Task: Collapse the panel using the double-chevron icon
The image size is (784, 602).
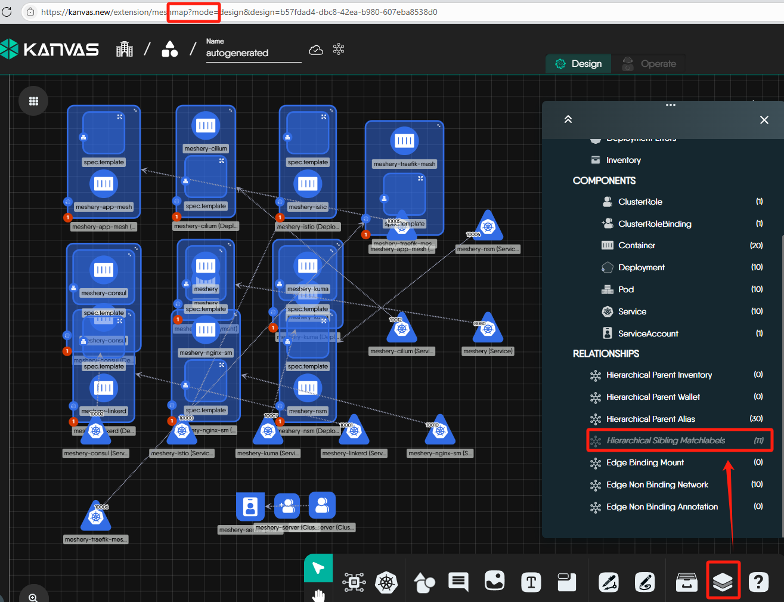Action: tap(568, 119)
